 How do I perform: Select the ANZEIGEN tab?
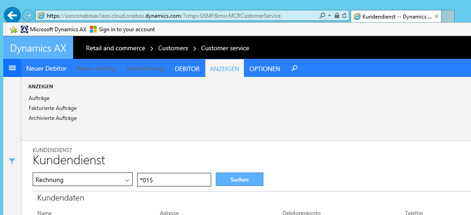point(224,69)
